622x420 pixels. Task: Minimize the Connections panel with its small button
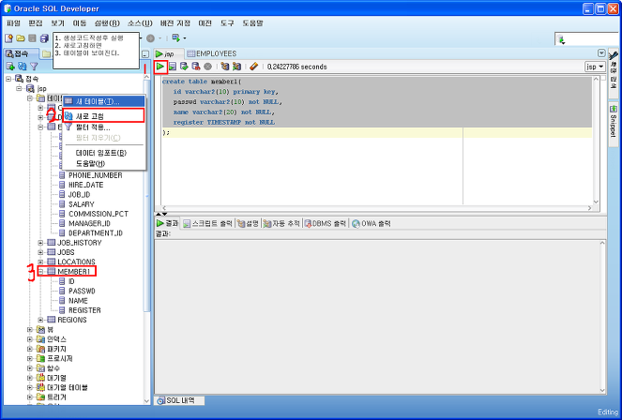pyautogui.click(x=145, y=54)
